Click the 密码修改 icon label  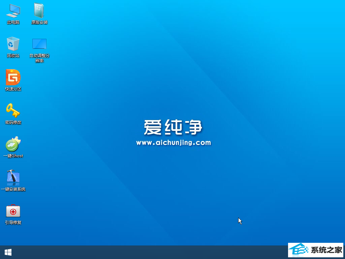click(13, 122)
